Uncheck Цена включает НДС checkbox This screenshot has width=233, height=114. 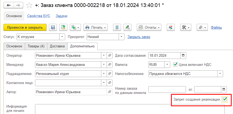click(x=175, y=64)
